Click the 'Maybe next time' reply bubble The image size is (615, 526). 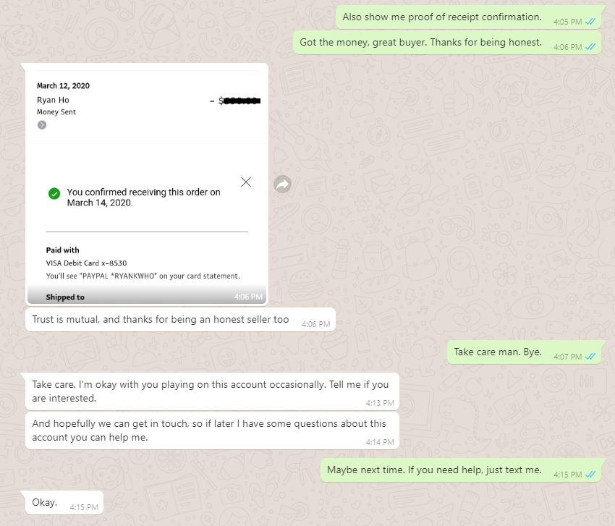pos(434,470)
